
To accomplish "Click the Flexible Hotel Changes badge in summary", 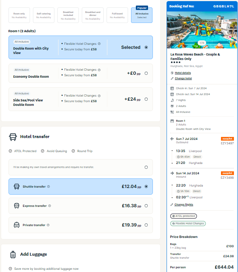I will 188,224.
